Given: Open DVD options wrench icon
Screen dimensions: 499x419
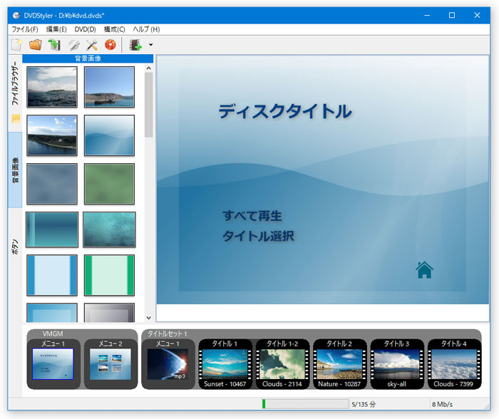Looking at the screenshot, I should [73, 45].
